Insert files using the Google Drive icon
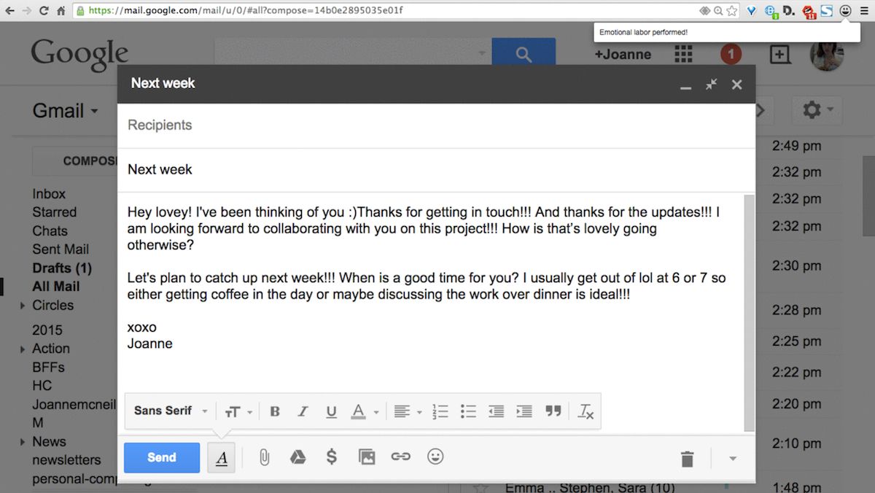This screenshot has width=875, height=493. pos(297,457)
